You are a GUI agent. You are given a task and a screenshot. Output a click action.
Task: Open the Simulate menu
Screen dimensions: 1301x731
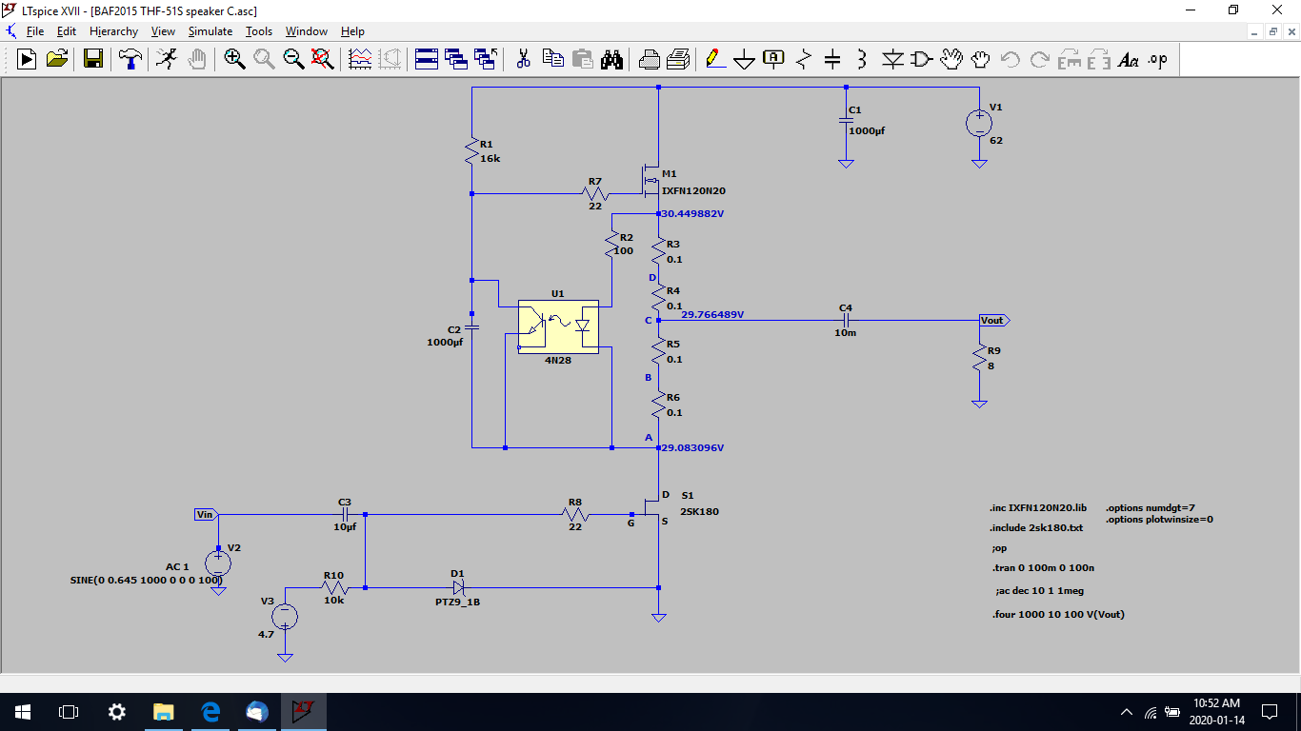click(210, 31)
